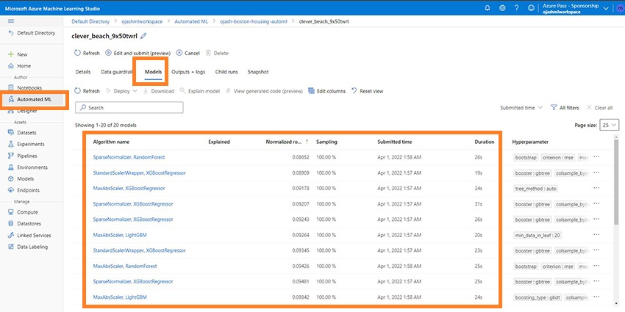
Task: Select the Models tab
Action: point(153,72)
